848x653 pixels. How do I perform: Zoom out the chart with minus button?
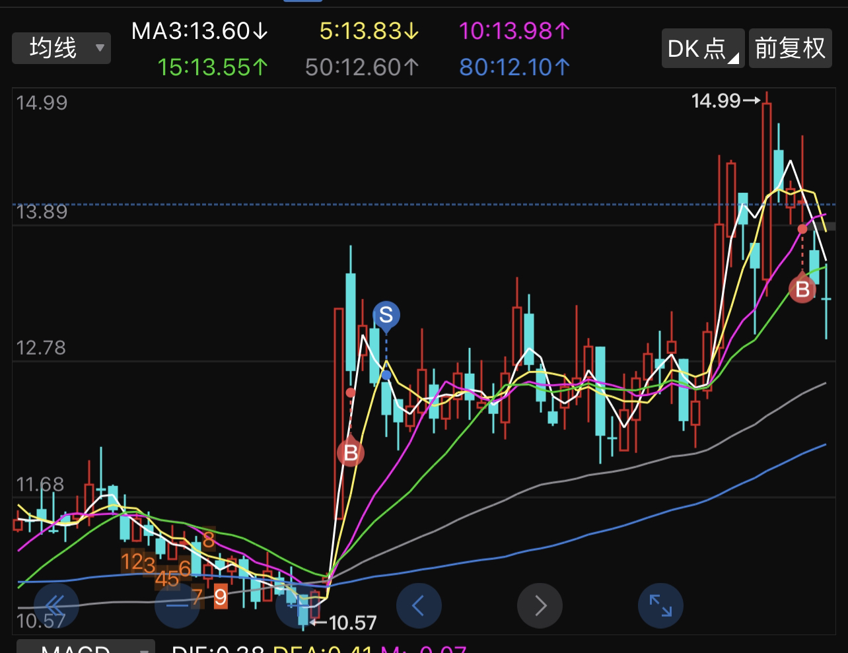[x=177, y=605]
